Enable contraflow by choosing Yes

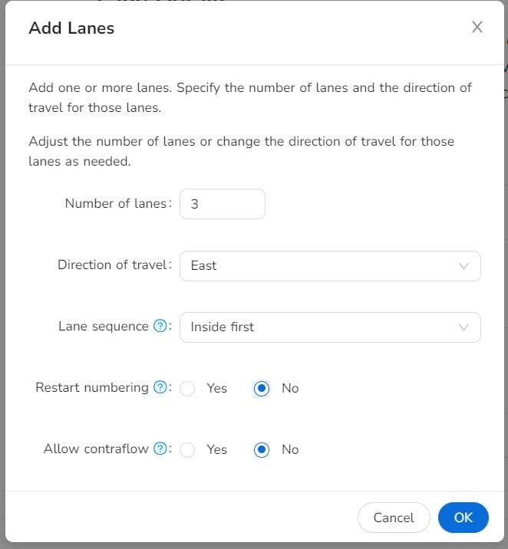tap(187, 450)
